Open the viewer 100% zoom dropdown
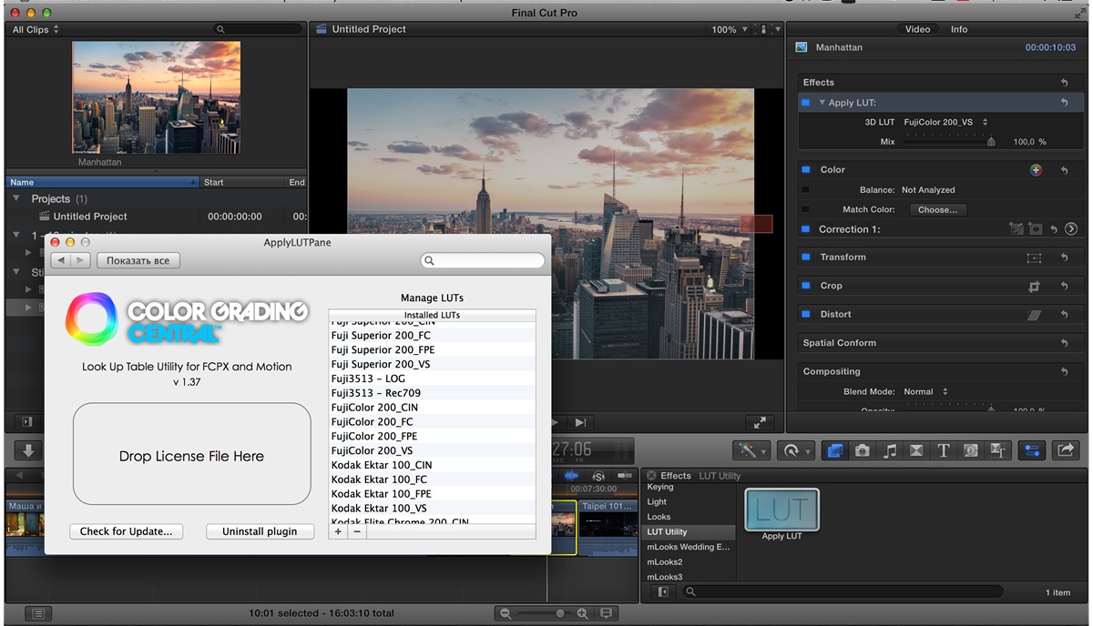 pos(730,30)
